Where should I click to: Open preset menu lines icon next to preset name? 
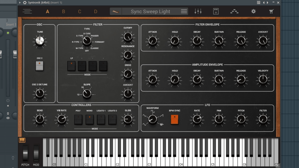point(184,11)
